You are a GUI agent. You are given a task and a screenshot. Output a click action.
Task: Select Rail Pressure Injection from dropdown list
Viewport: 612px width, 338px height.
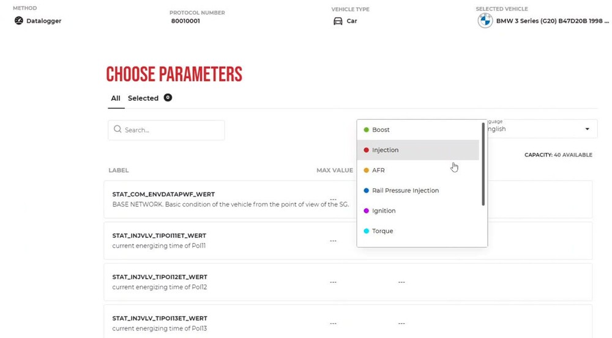405,191
